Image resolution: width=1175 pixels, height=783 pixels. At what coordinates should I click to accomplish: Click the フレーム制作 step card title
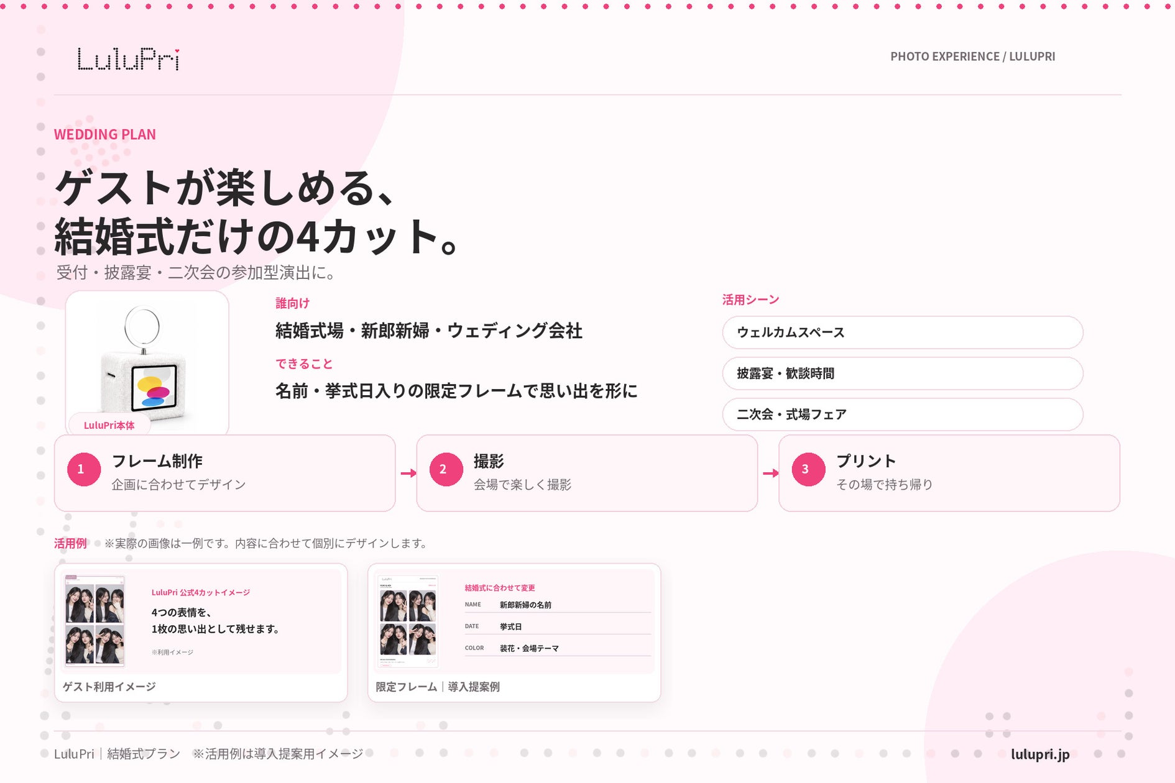(x=157, y=461)
